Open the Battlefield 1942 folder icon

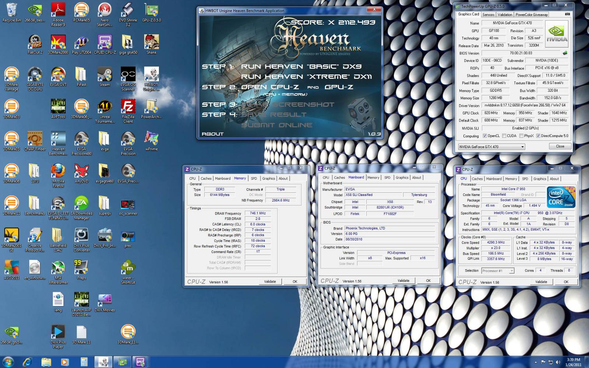click(x=58, y=240)
